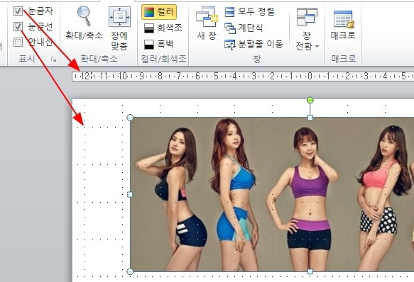The width and height of the screenshot is (414, 282).
Task: Click the horizontal ruler at the 0 mark
Action: (310, 77)
